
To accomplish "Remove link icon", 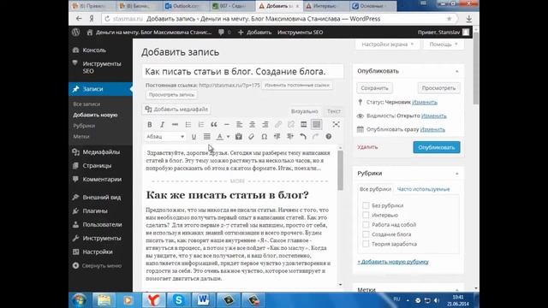I will [291, 125].
